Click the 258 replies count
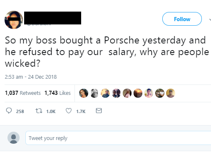Viewport: 211px width, 152px height. [20, 111]
